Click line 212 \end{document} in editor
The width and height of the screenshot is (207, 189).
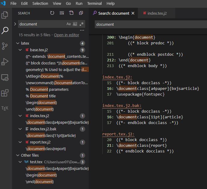(x=135, y=60)
